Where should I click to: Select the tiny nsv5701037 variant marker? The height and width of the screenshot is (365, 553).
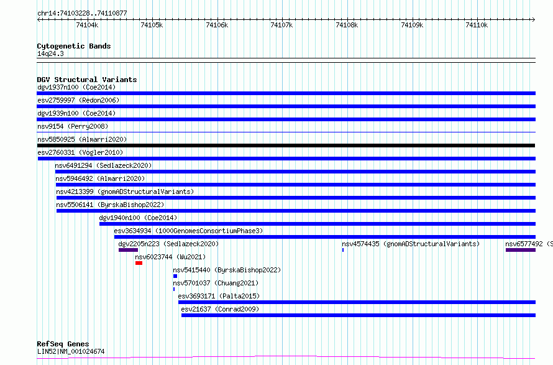174,289
